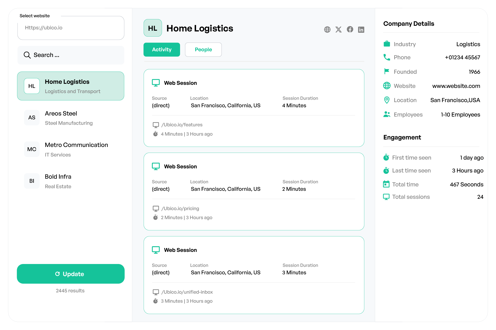This screenshot has width=496, height=330.
Task: Open the company Facebook page icon
Action: click(x=350, y=30)
